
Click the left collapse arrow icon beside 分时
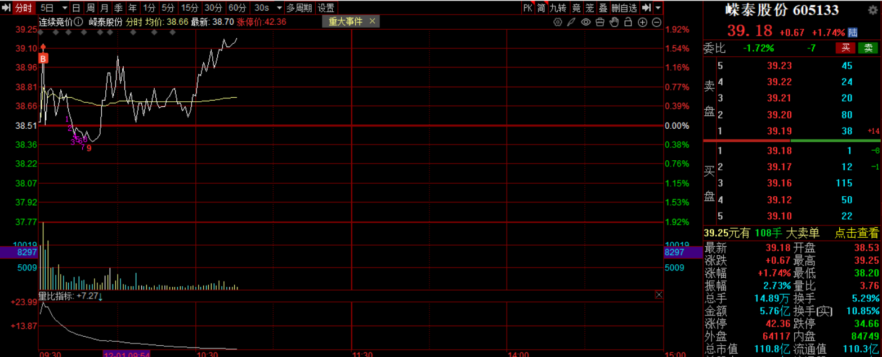pos(7,8)
